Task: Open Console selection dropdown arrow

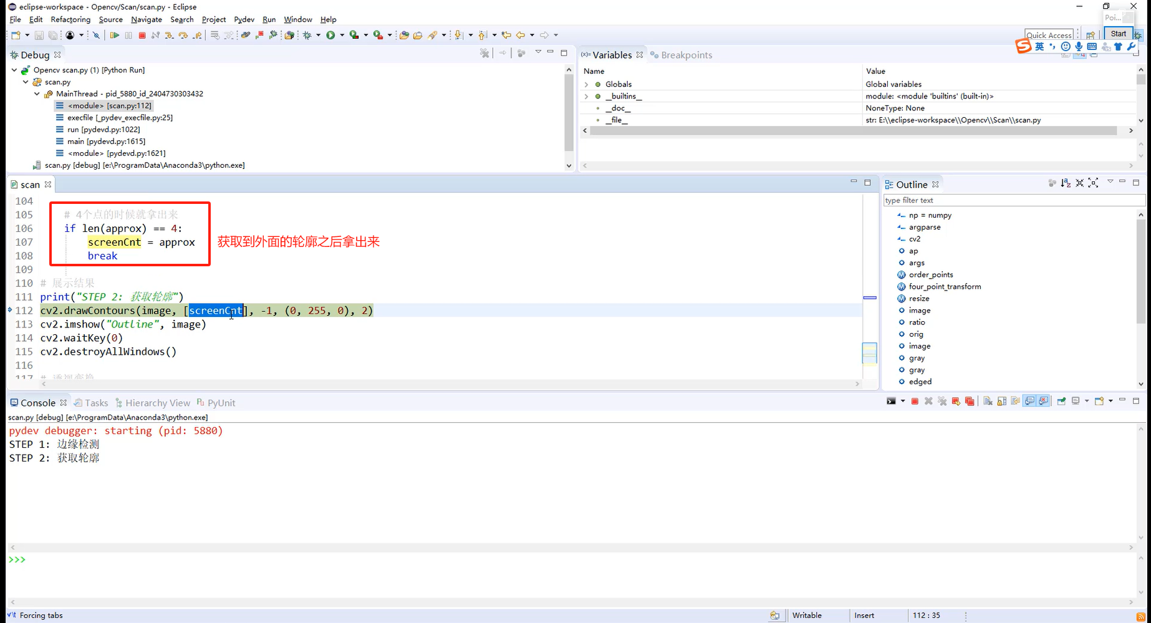Action: pos(1087,401)
